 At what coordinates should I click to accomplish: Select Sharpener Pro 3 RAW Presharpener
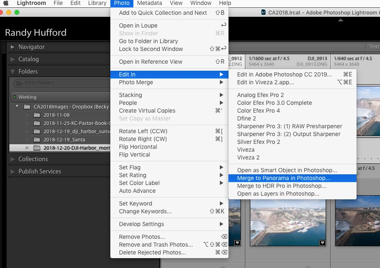point(292,126)
